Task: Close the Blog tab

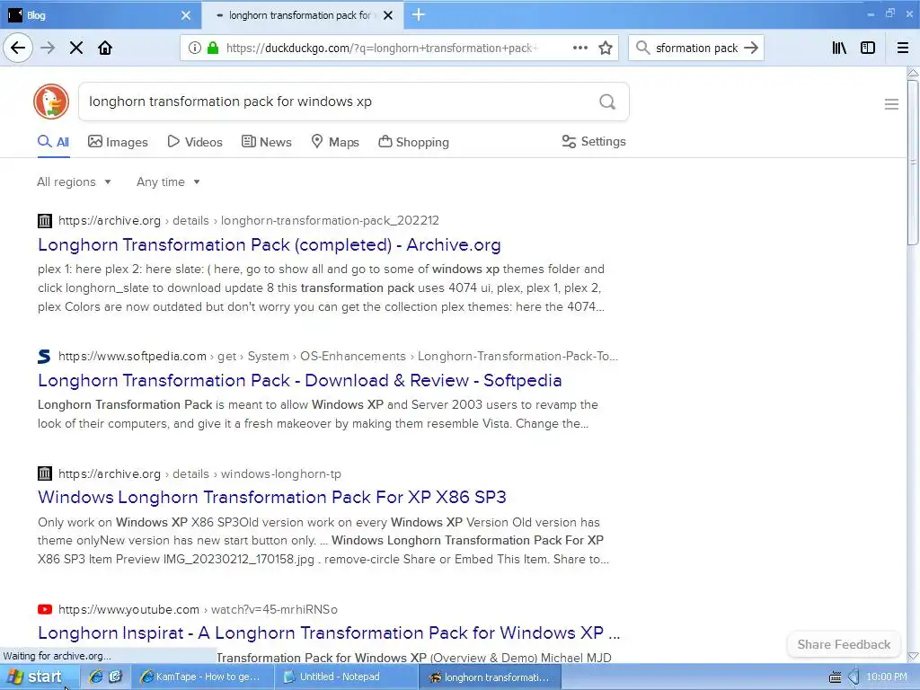Action: click(186, 15)
